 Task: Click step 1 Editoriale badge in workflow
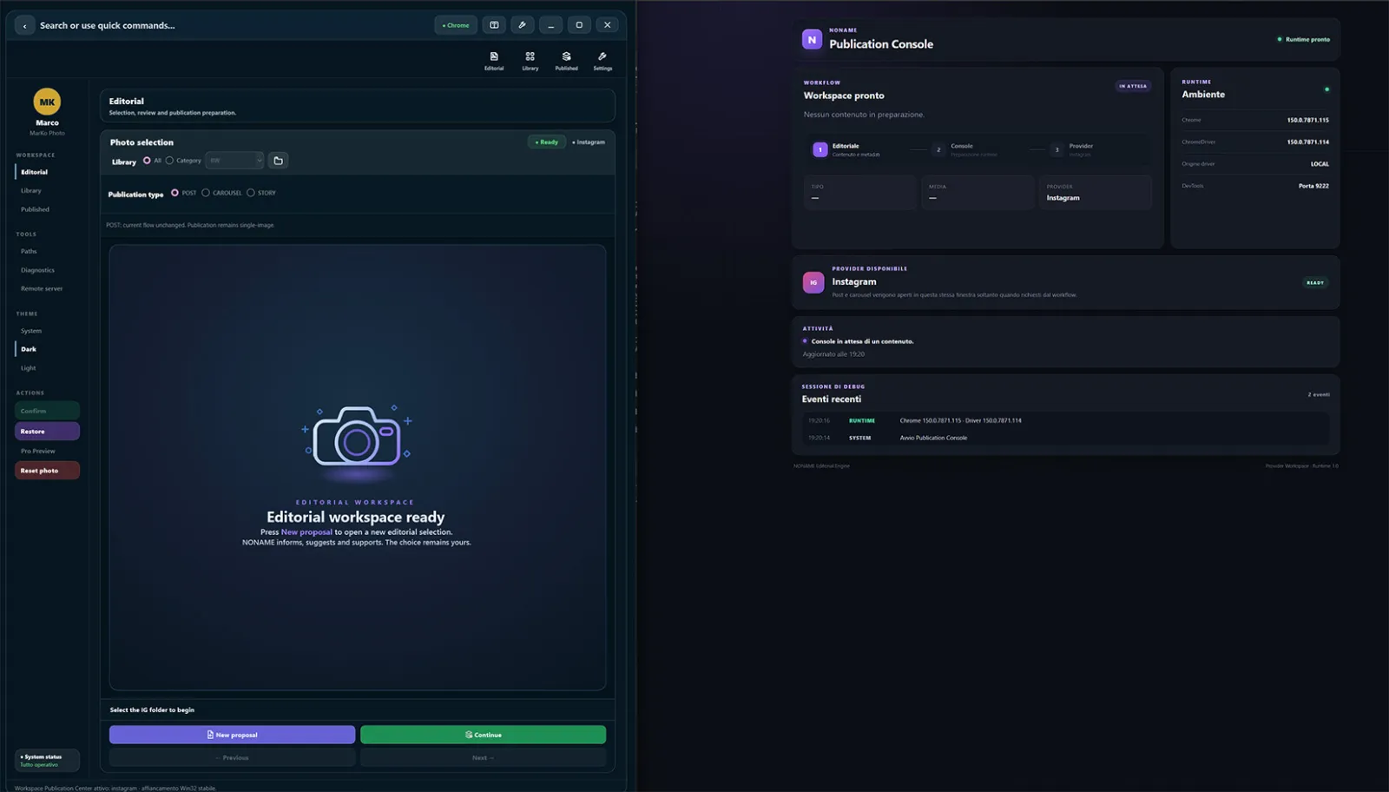(x=820, y=149)
